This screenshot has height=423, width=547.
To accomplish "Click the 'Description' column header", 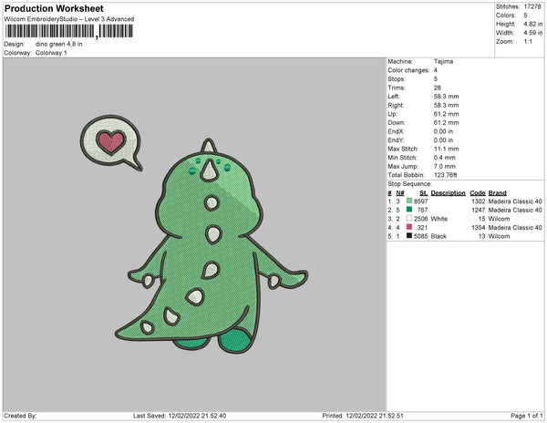I will click(449, 193).
